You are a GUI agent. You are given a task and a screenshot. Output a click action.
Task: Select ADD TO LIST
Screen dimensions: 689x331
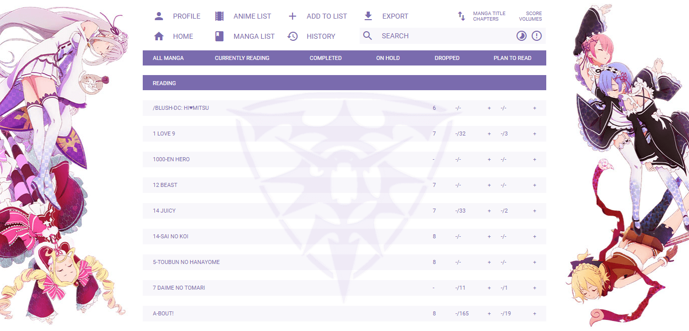(x=327, y=16)
